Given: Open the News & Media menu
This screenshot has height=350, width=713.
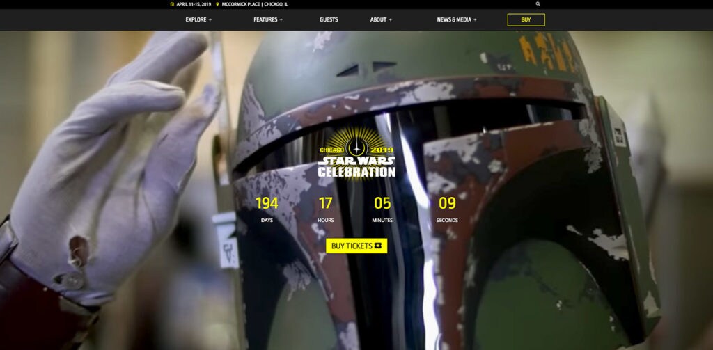Looking at the screenshot, I should (454, 19).
